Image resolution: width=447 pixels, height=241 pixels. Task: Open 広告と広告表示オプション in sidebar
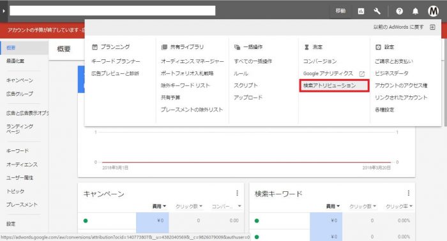point(27,113)
